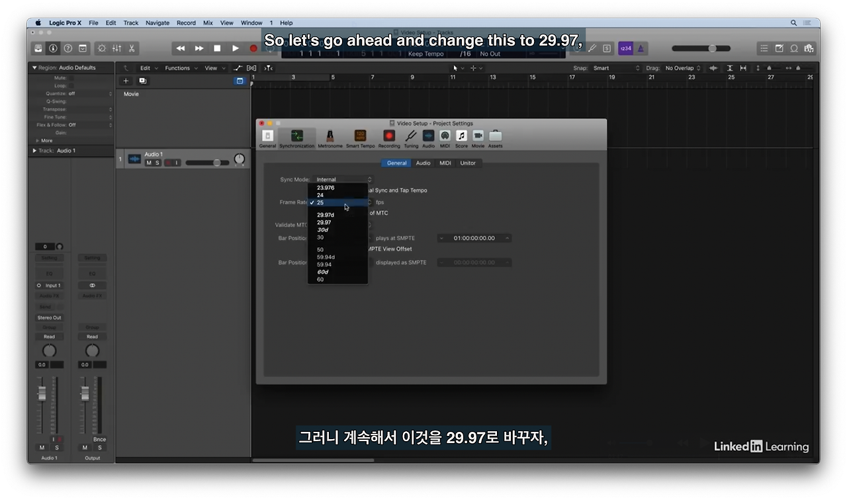The image size is (847, 500).
Task: Select the General sync tab
Action: (x=396, y=163)
